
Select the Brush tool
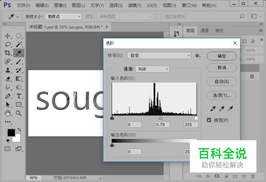(x=19, y=62)
